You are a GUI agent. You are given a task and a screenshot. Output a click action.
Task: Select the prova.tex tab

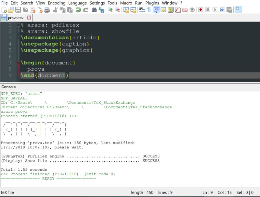pyautogui.click(x=16, y=18)
